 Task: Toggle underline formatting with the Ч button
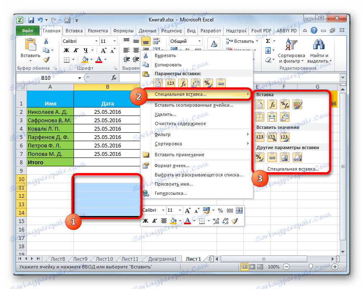coord(86,50)
